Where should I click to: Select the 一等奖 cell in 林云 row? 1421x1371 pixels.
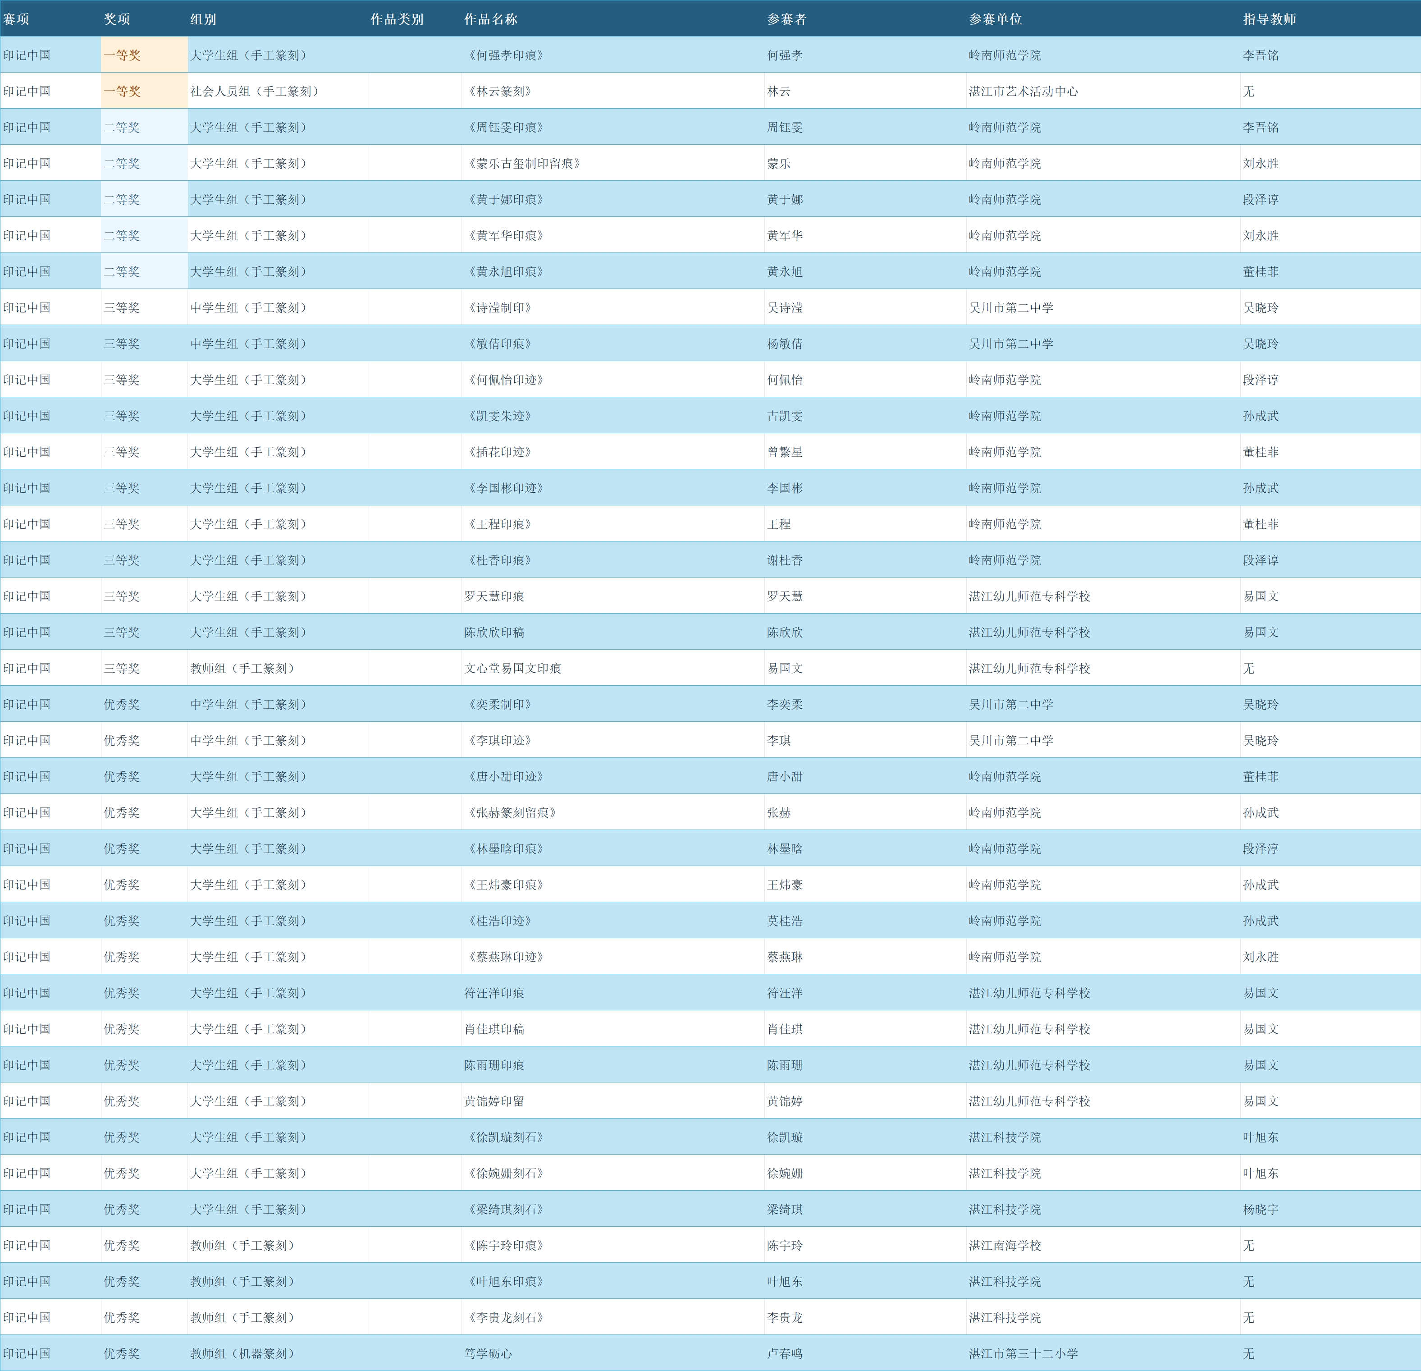pos(144,92)
